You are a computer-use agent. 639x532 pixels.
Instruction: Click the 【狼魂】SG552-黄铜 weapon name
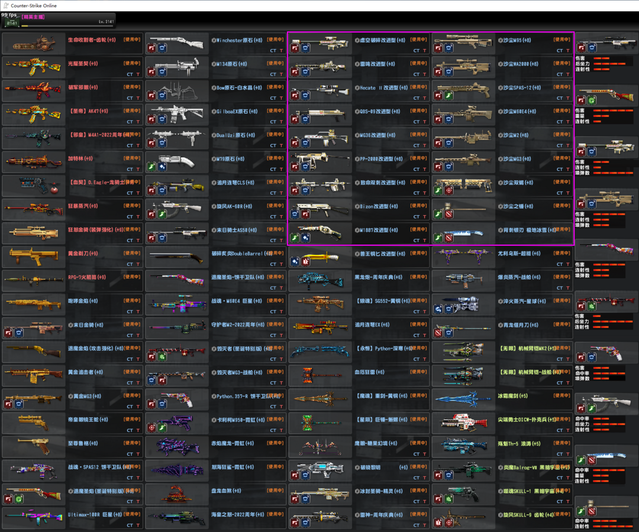(382, 301)
